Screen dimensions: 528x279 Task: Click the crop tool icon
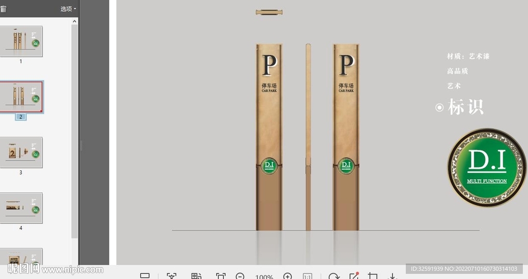(x=373, y=276)
